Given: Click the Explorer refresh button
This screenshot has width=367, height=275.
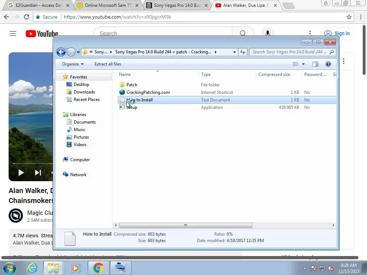Looking at the screenshot, I should tap(243, 52).
